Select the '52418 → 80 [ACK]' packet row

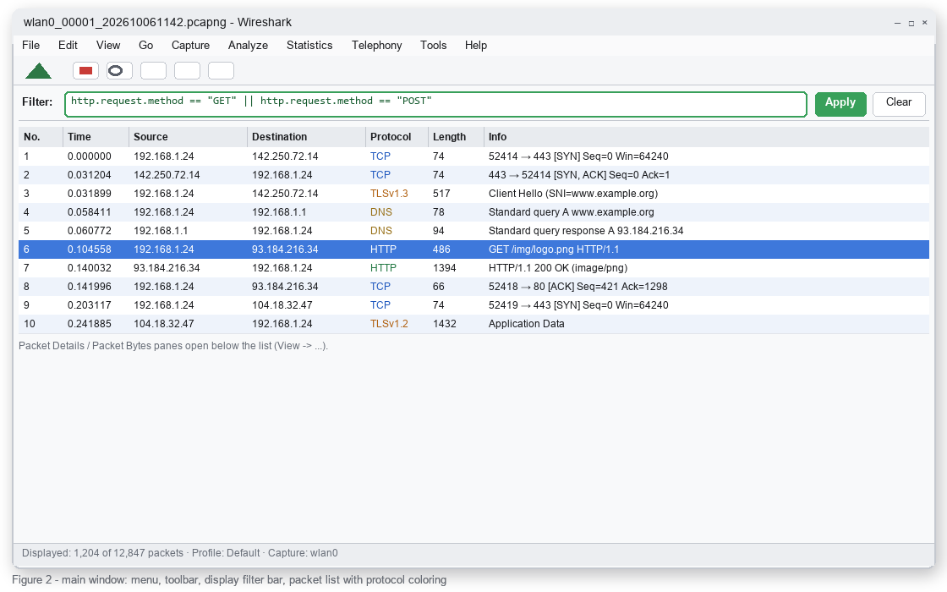click(473, 287)
